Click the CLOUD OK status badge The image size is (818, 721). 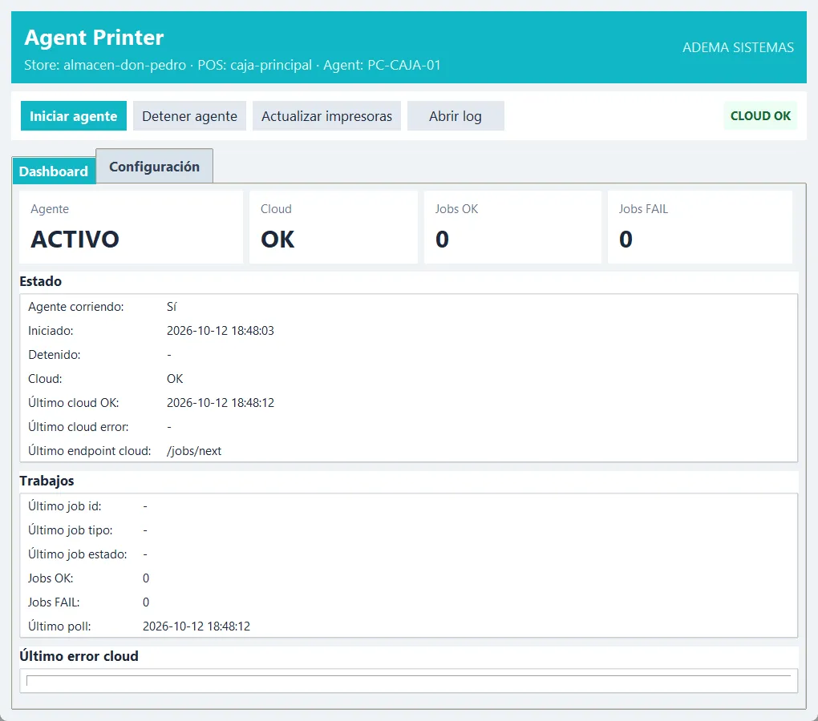tap(760, 115)
